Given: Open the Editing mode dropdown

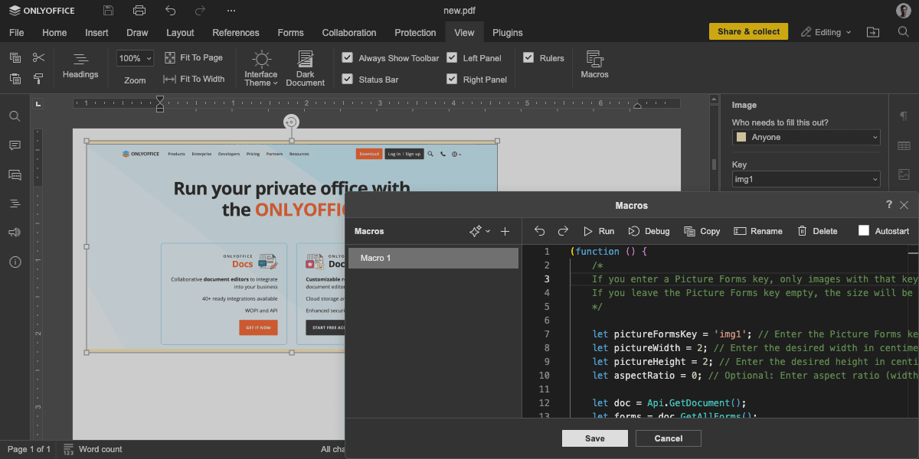Looking at the screenshot, I should tap(826, 32).
